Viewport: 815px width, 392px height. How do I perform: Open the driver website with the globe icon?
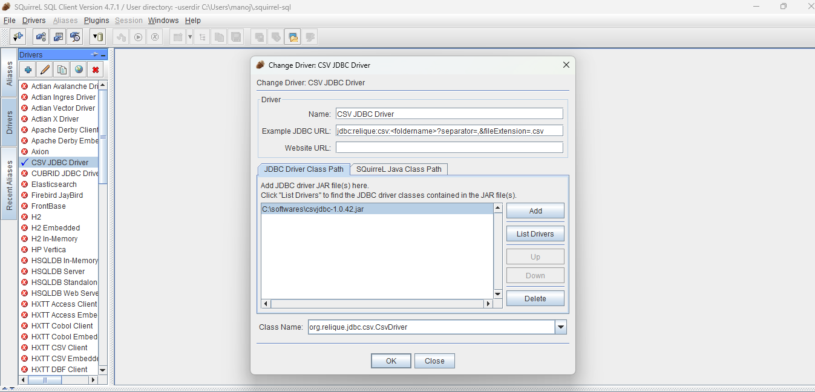79,70
